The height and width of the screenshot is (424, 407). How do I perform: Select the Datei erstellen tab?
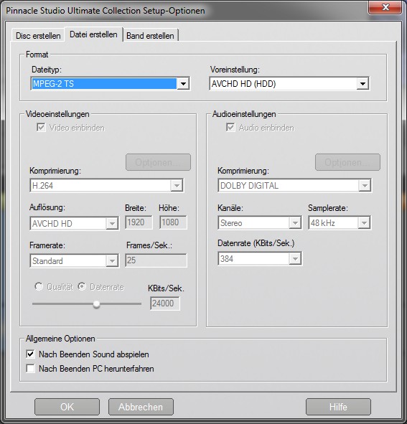pos(93,34)
